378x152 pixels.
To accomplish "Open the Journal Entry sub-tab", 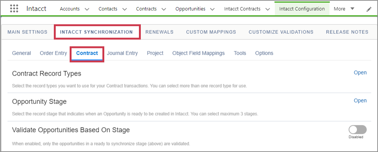I will (x=122, y=53).
